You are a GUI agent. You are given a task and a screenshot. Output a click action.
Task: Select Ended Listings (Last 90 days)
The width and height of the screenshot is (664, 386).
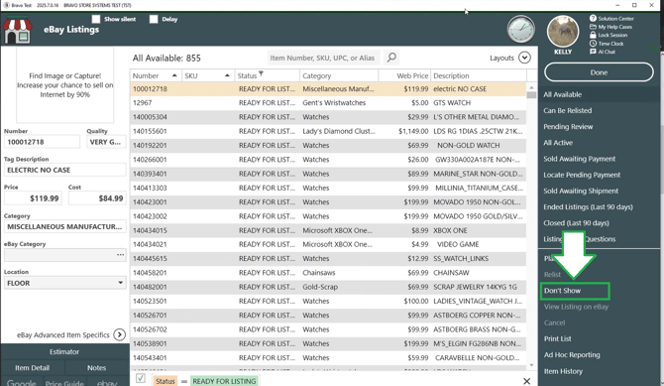tap(589, 207)
